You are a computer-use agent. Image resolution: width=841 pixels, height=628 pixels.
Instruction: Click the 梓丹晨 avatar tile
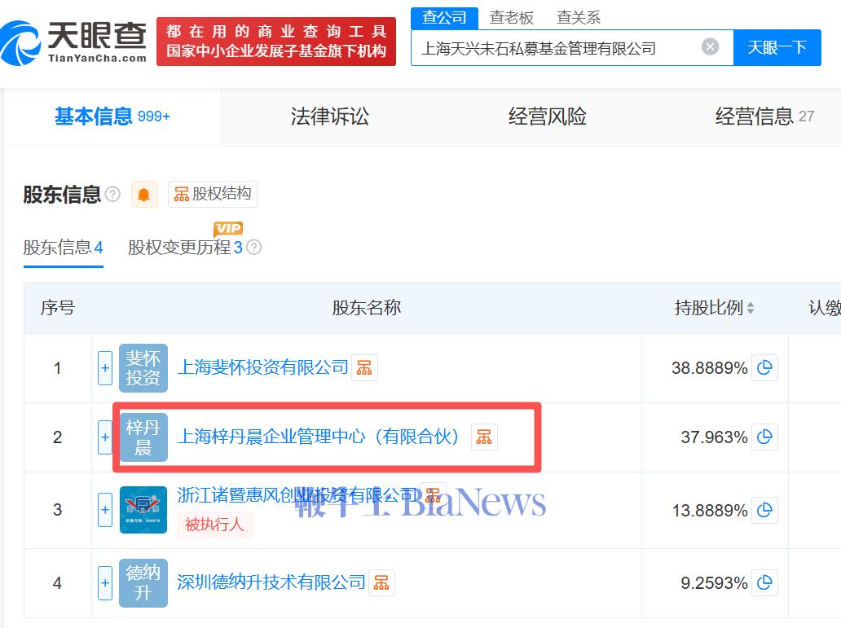[143, 437]
